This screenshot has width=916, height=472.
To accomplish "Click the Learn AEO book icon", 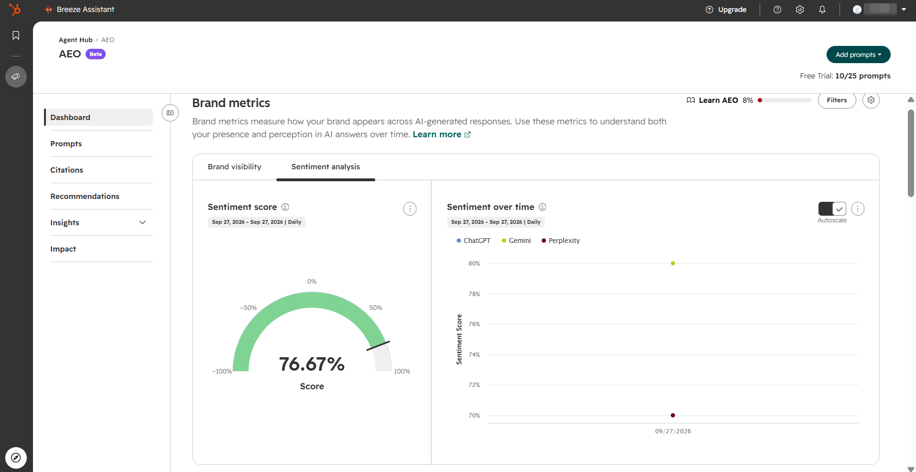I will [x=690, y=100].
